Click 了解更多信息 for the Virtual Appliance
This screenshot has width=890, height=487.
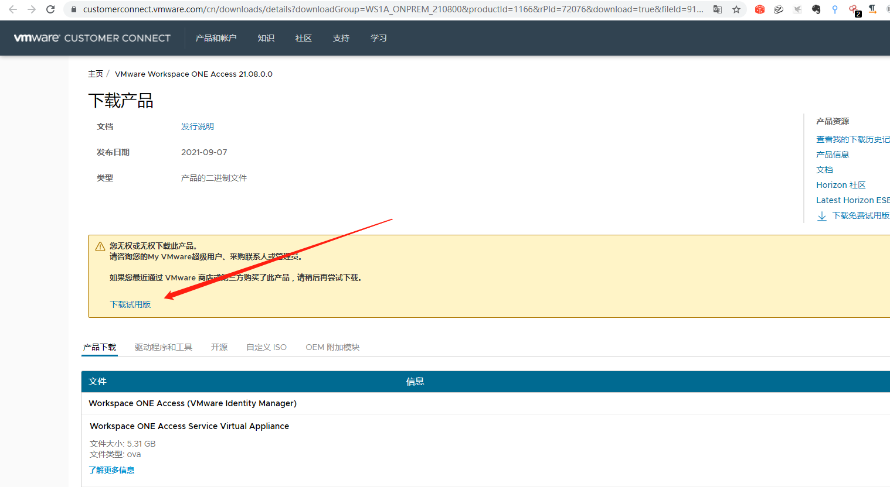coord(111,470)
